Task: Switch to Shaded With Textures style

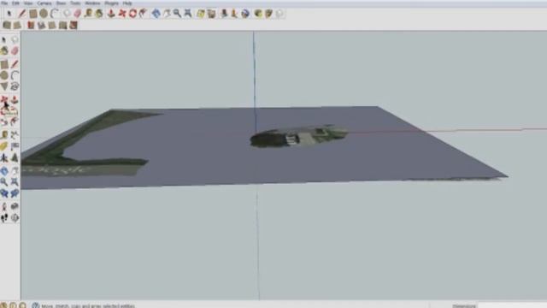Action: click(62, 25)
